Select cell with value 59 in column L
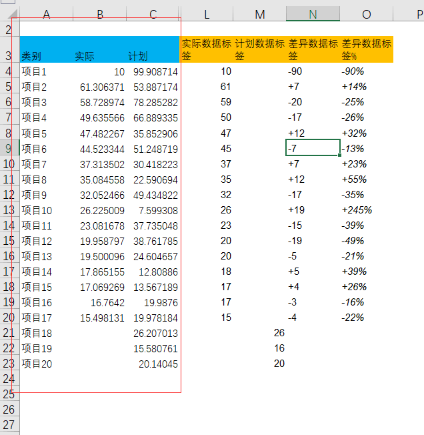424x435 pixels. [207, 102]
